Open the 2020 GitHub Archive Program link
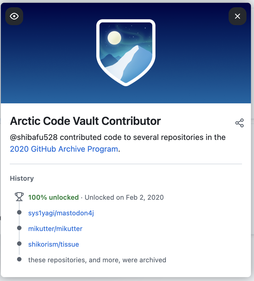 [x=64, y=149]
